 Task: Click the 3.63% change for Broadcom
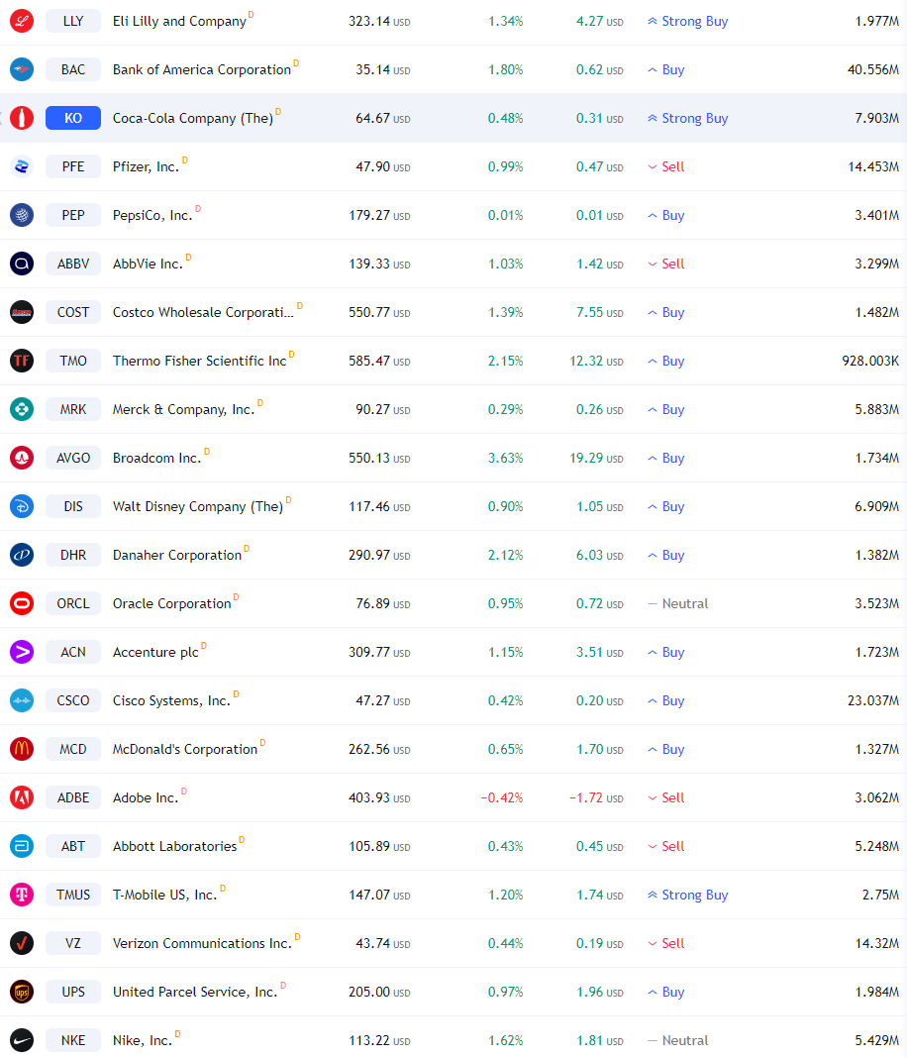[505, 459]
